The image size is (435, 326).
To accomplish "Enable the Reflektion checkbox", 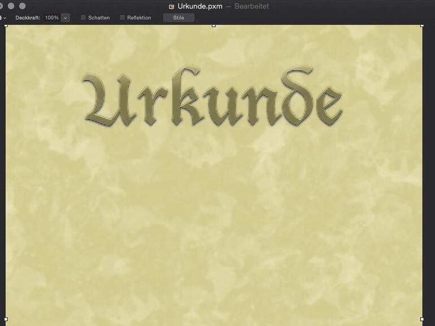I will 122,17.
